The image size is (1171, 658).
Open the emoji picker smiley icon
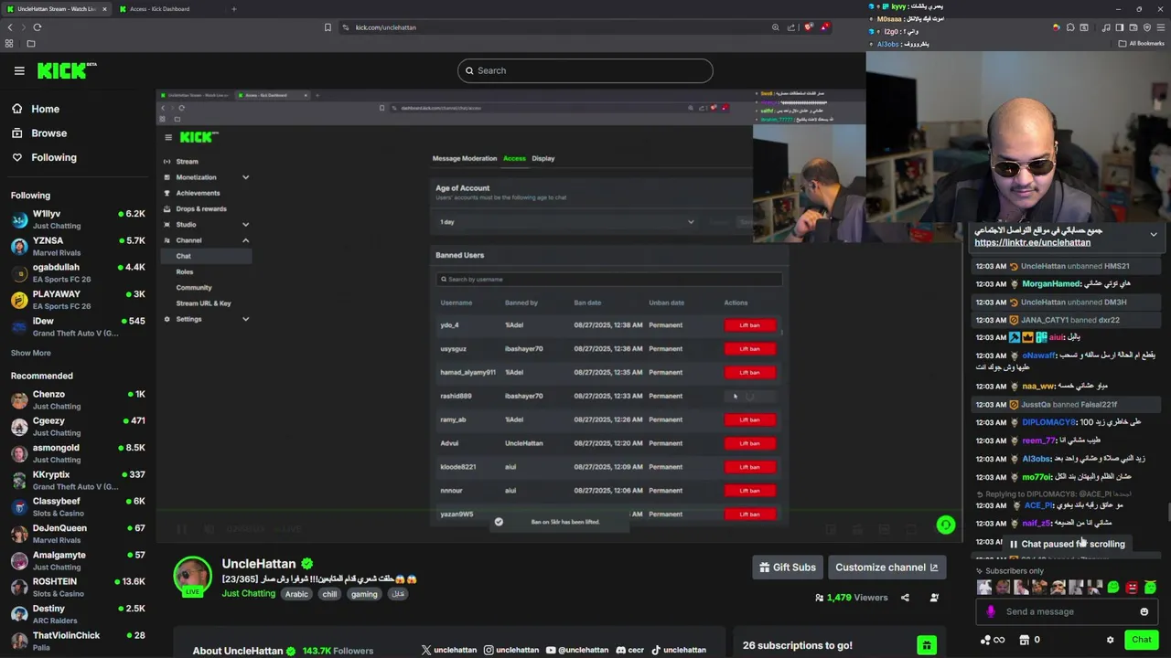[x=1144, y=612]
